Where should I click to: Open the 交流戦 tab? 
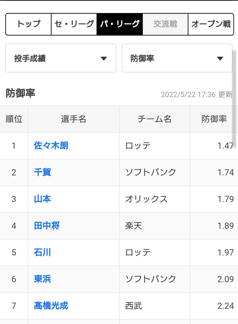[x=165, y=24]
